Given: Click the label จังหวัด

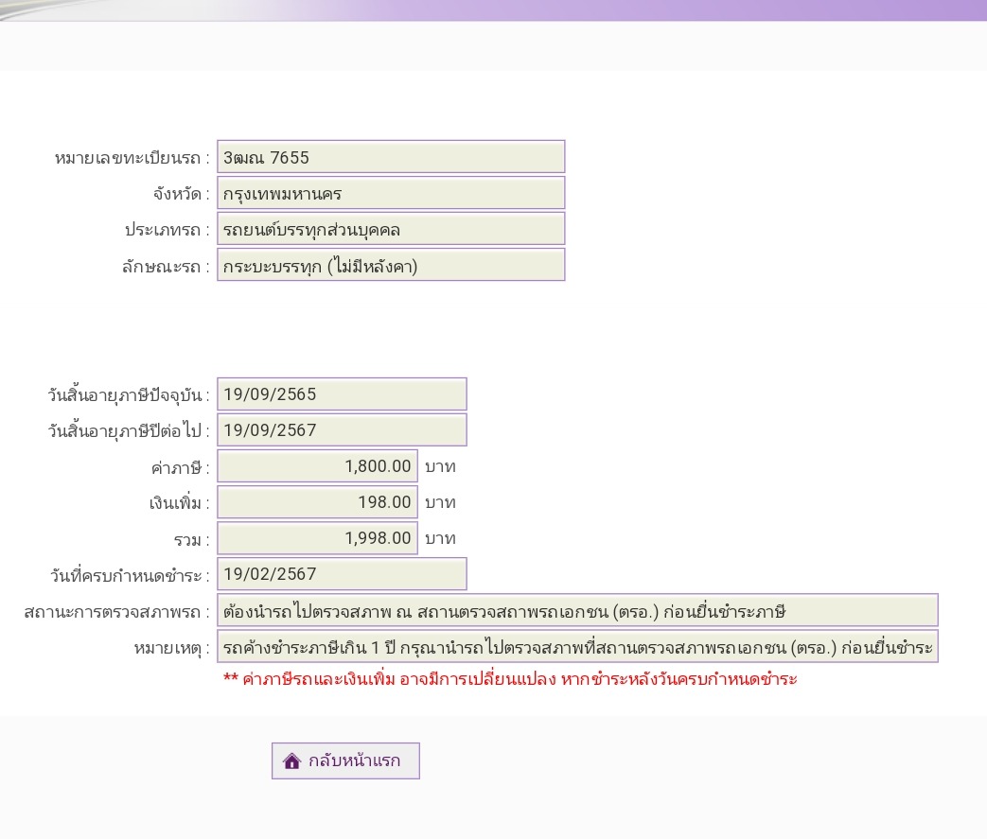Looking at the screenshot, I should 182,194.
